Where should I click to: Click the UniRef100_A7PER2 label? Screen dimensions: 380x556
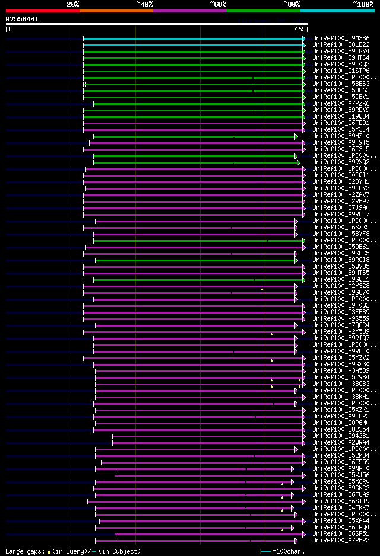(x=341, y=541)
